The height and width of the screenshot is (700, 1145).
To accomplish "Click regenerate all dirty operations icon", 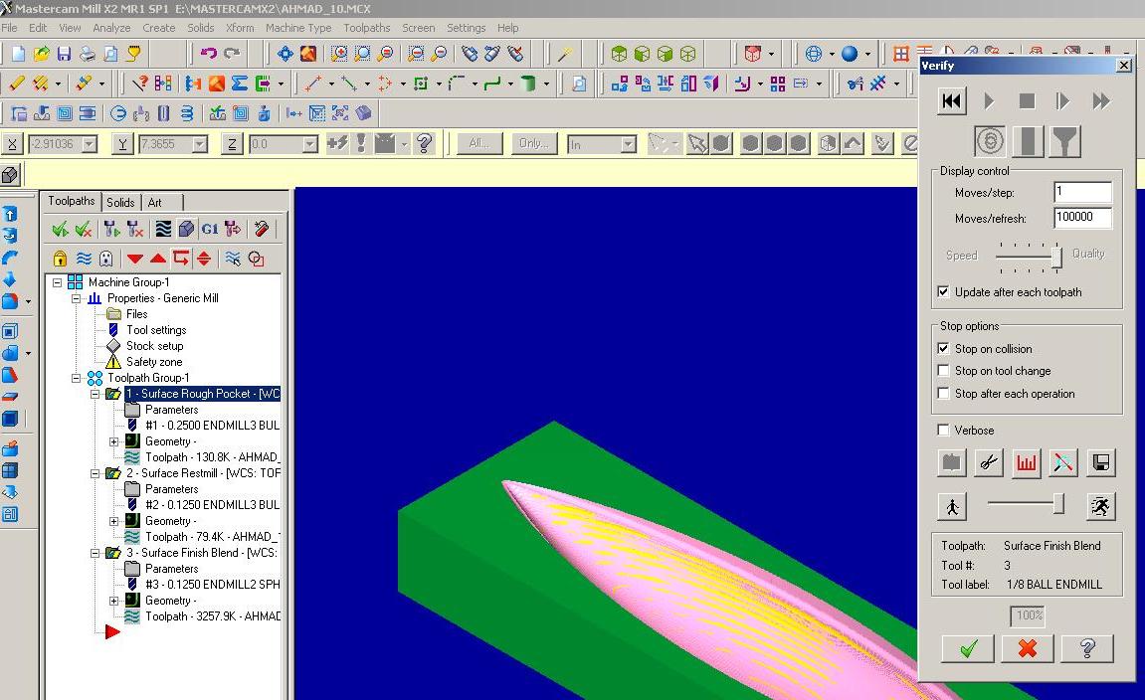I will pyautogui.click(x=111, y=230).
